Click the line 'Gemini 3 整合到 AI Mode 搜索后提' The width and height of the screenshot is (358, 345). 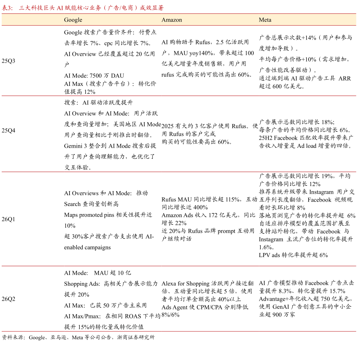click(110, 146)
